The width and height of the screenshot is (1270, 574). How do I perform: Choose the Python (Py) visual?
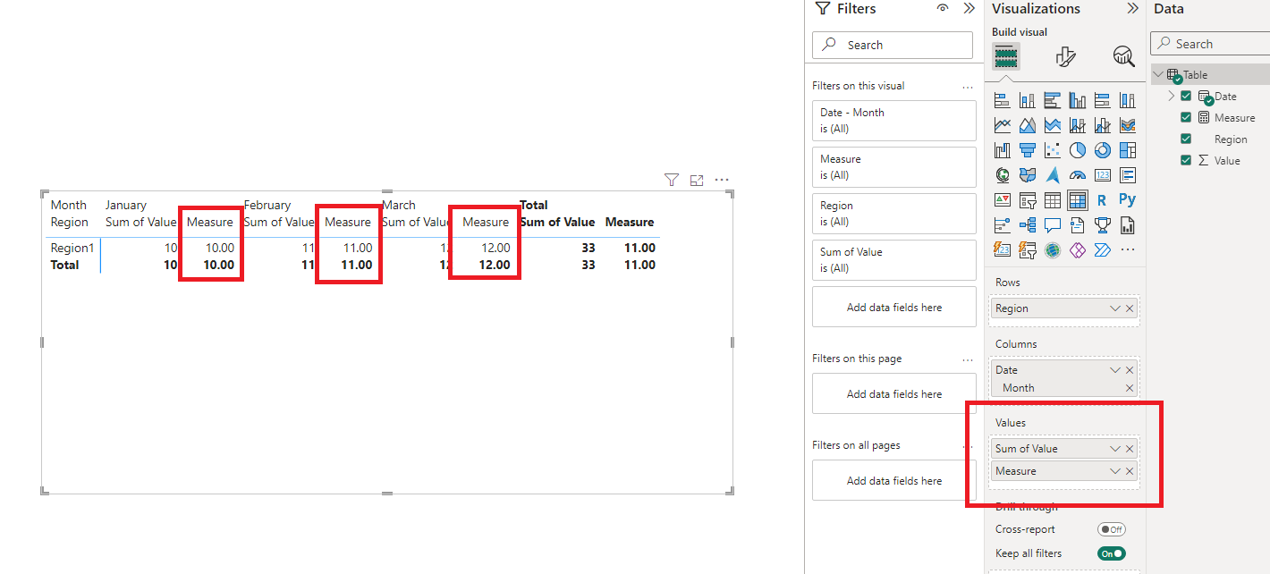coord(1128,200)
